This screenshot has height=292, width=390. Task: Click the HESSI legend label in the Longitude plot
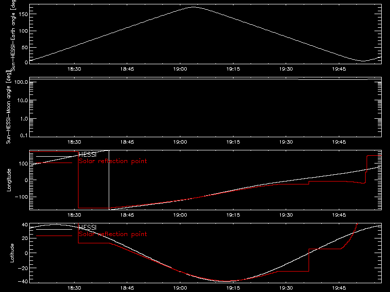pyautogui.click(x=87, y=155)
